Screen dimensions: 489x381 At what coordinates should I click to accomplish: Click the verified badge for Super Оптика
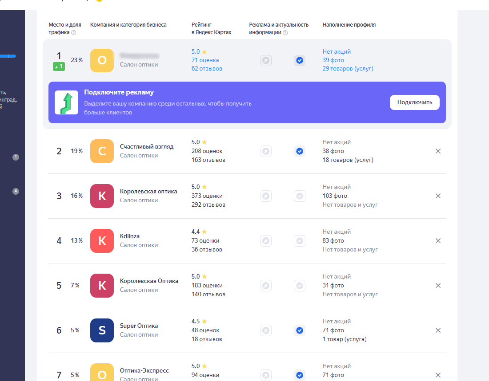pyautogui.click(x=300, y=330)
